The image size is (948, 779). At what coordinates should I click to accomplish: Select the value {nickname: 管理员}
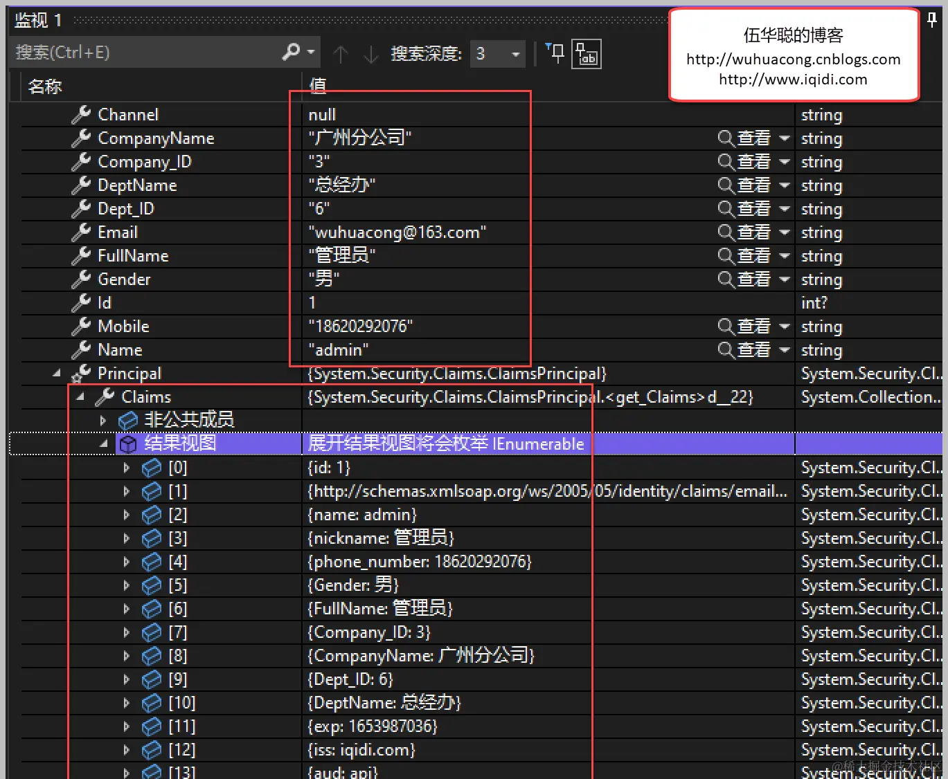tap(381, 538)
